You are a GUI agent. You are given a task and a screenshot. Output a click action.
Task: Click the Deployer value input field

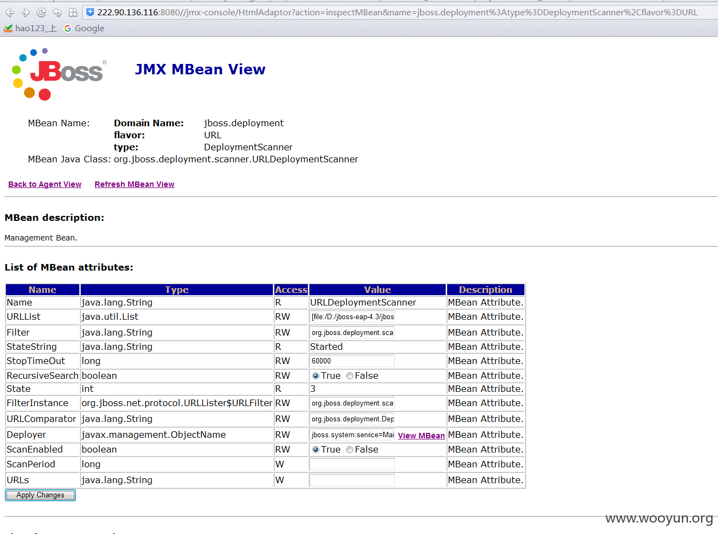[352, 435]
